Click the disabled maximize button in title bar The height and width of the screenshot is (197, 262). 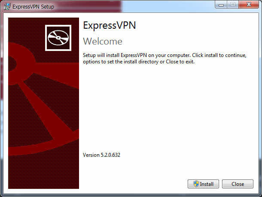click(x=233, y=5)
